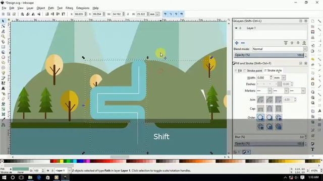Screen dimensions: 323x181
Task: Choose the round join option
Action: [260, 100]
